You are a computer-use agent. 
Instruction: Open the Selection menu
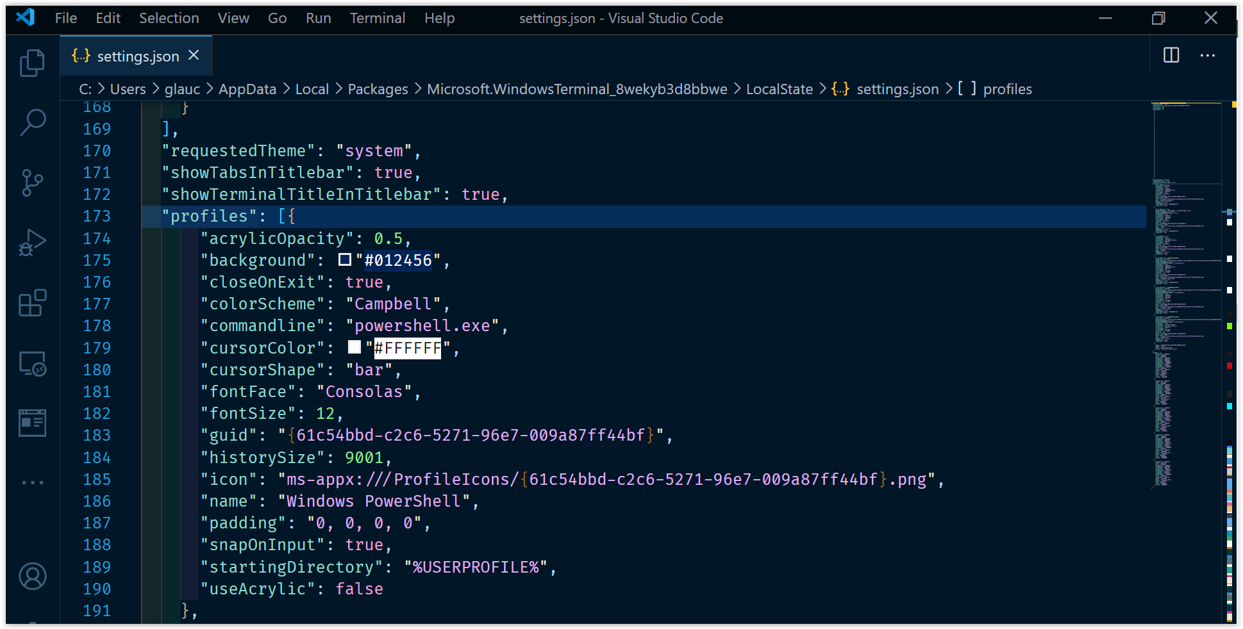click(169, 18)
